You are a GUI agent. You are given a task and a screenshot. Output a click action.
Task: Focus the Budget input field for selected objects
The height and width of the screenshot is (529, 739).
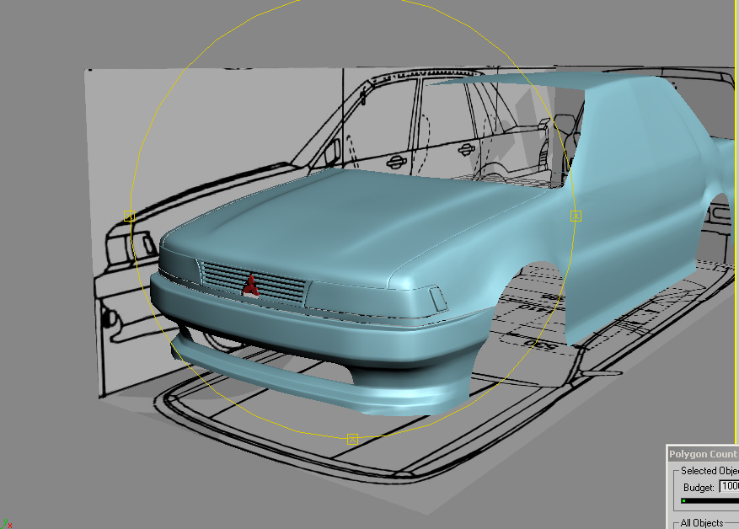point(729,486)
